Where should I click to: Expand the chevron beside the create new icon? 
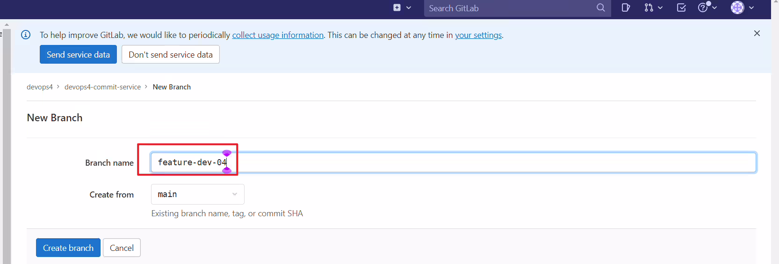pyautogui.click(x=409, y=7)
